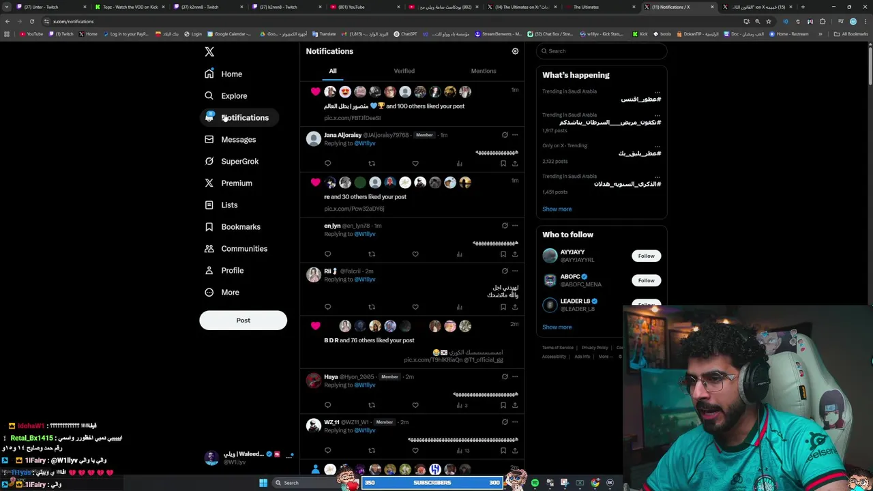Viewport: 873px width, 491px height.
Task: Open the @W1llyv mention in Jana's reply
Action: click(365, 144)
